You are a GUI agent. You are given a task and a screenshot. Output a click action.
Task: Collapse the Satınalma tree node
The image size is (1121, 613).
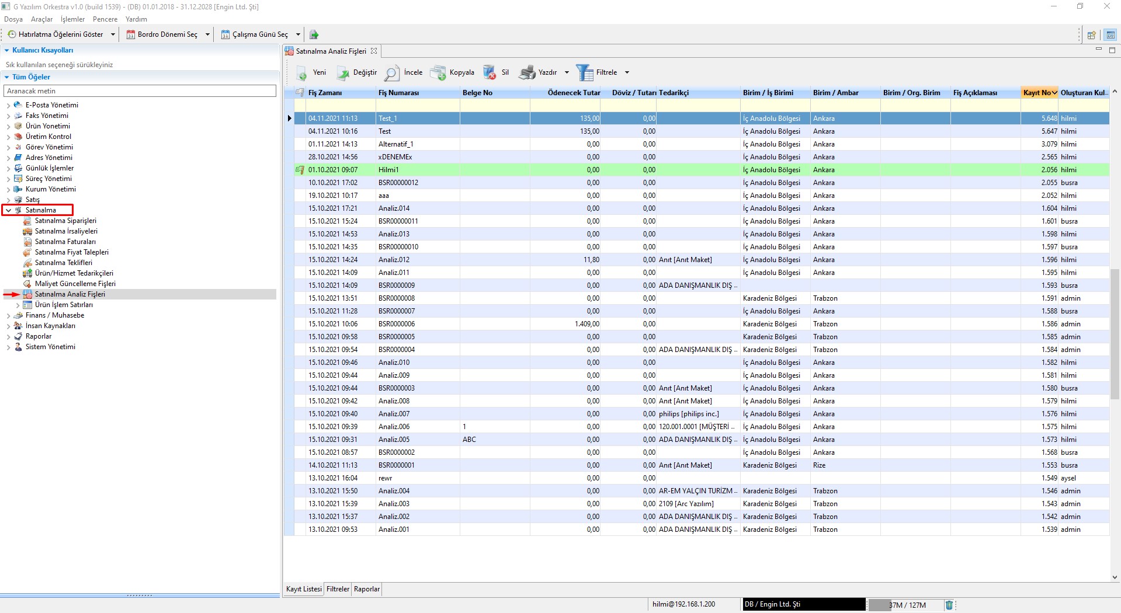click(8, 210)
